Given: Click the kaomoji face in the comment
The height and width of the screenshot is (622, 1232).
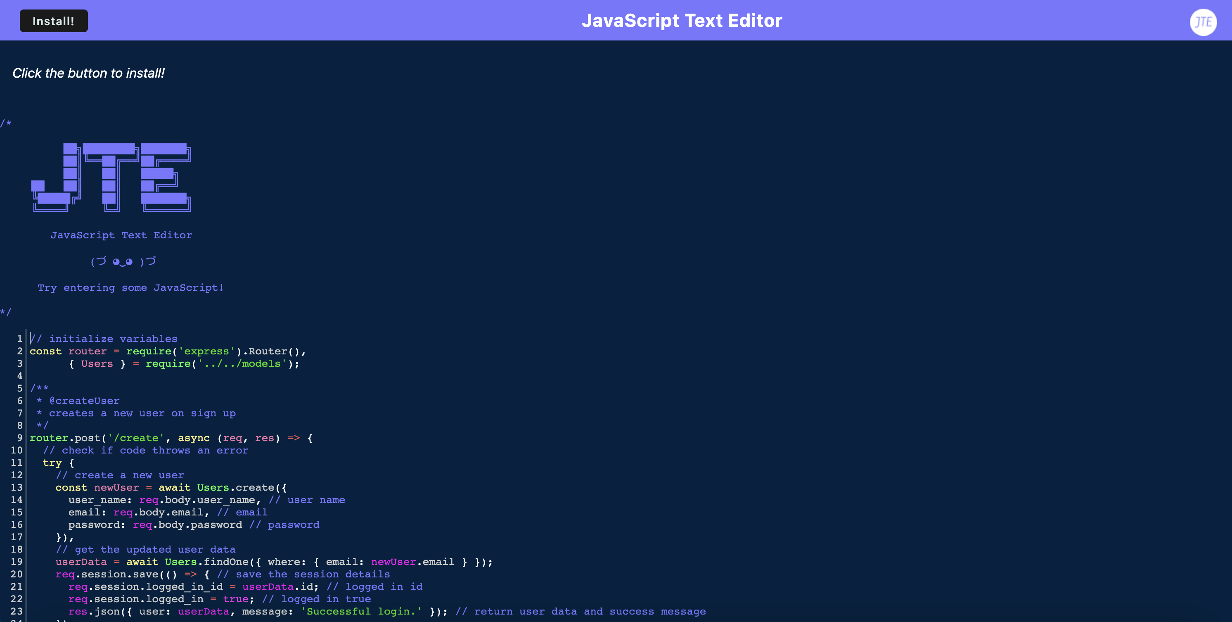Looking at the screenshot, I should 123,261.
